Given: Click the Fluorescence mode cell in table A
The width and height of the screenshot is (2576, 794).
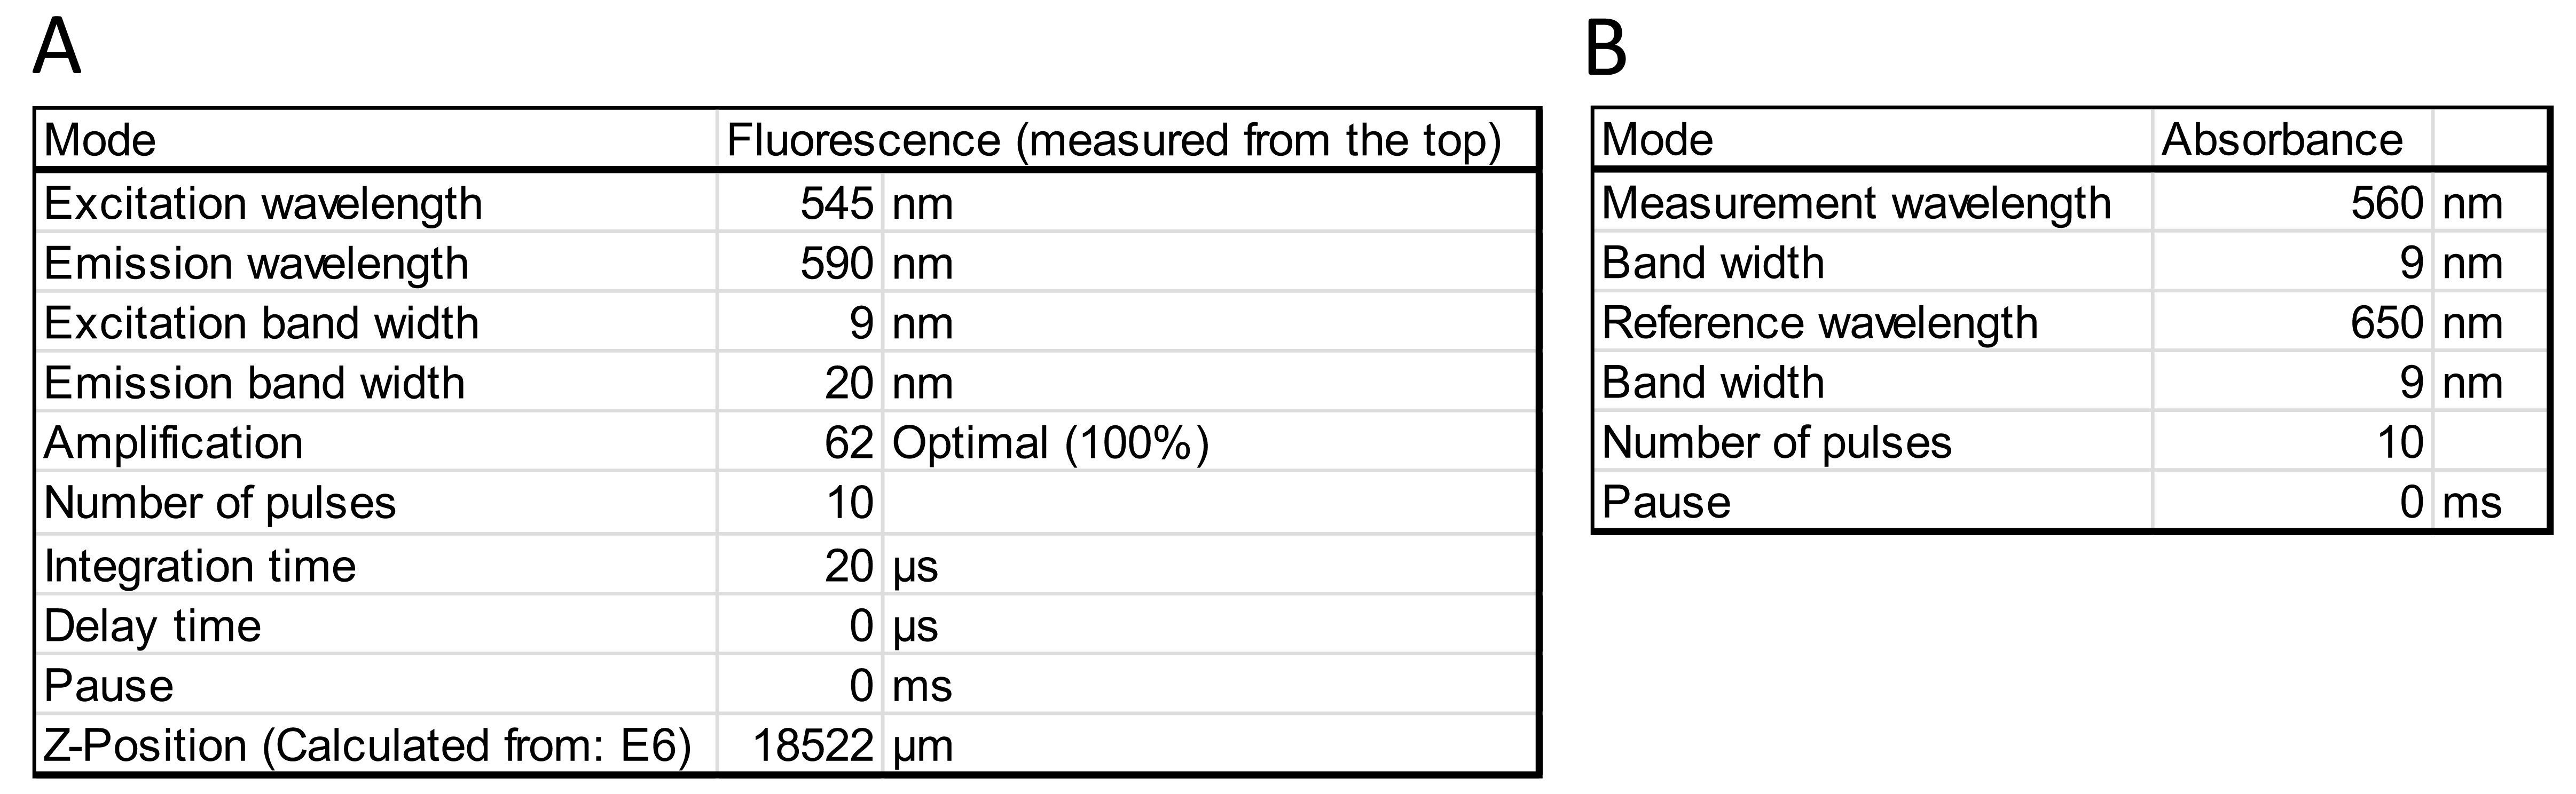Looking at the screenshot, I should tap(1127, 140).
